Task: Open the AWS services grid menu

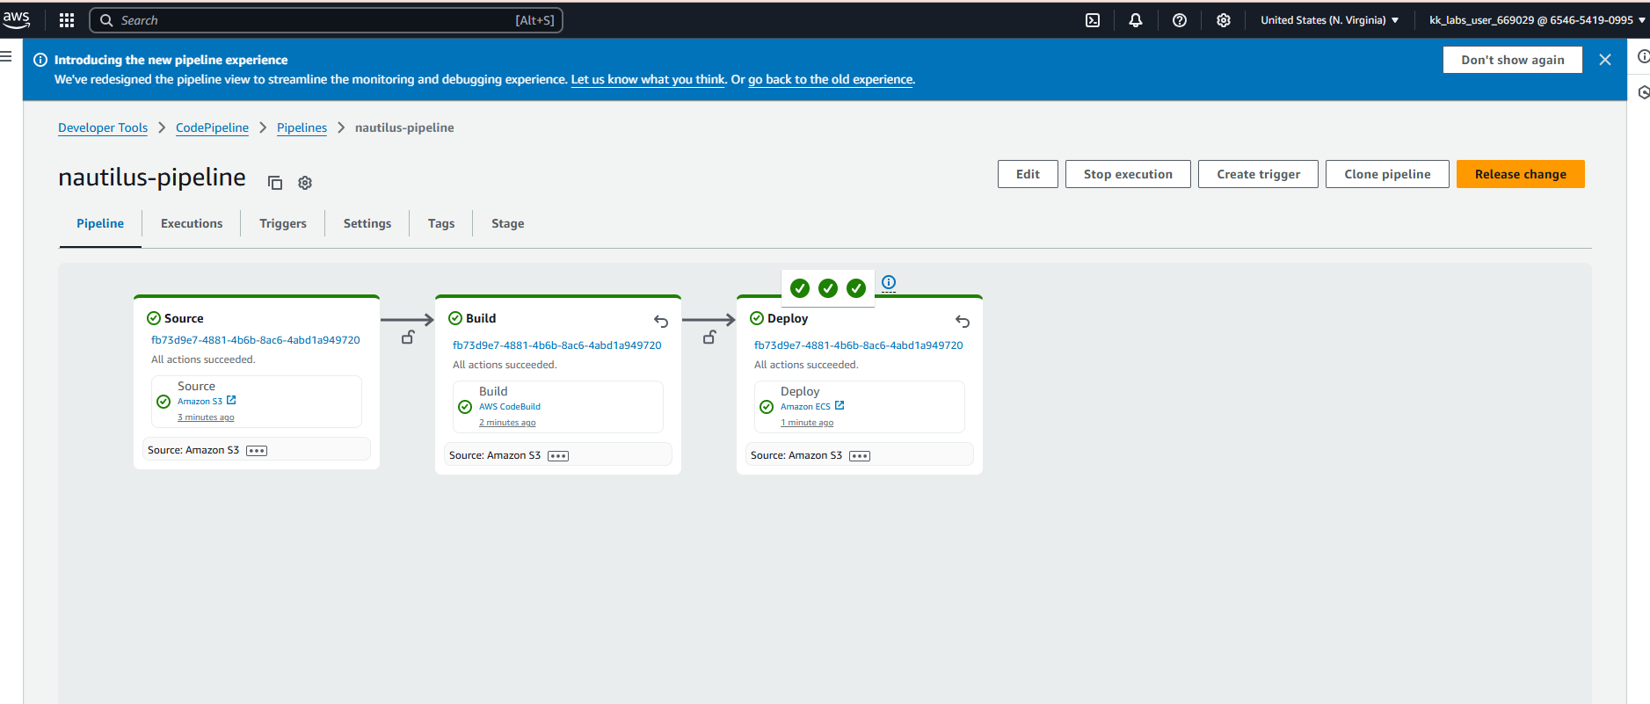Action: point(67,20)
